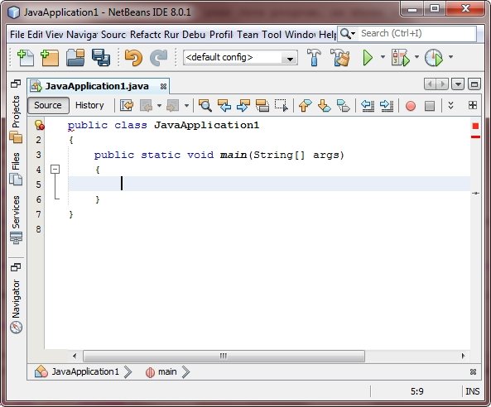The width and height of the screenshot is (491, 407).
Task: Open Profile Project dropdown arrow
Action: tap(450, 57)
